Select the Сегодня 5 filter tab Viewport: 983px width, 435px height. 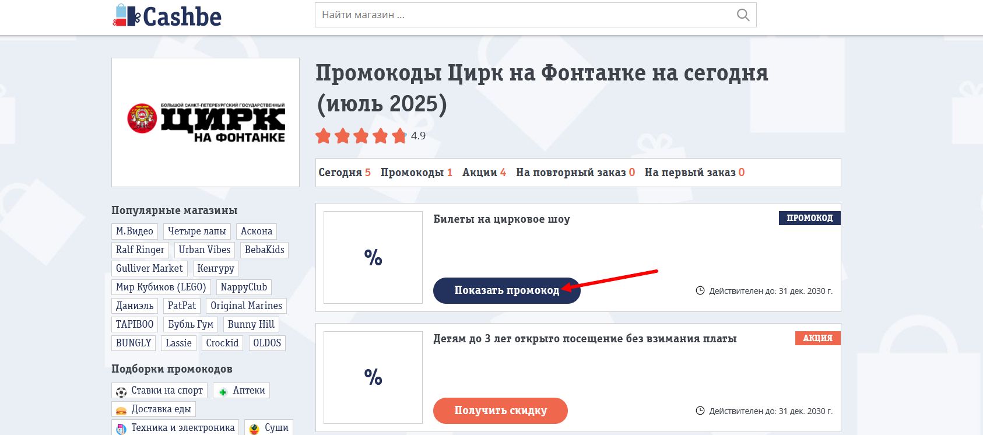tap(345, 173)
